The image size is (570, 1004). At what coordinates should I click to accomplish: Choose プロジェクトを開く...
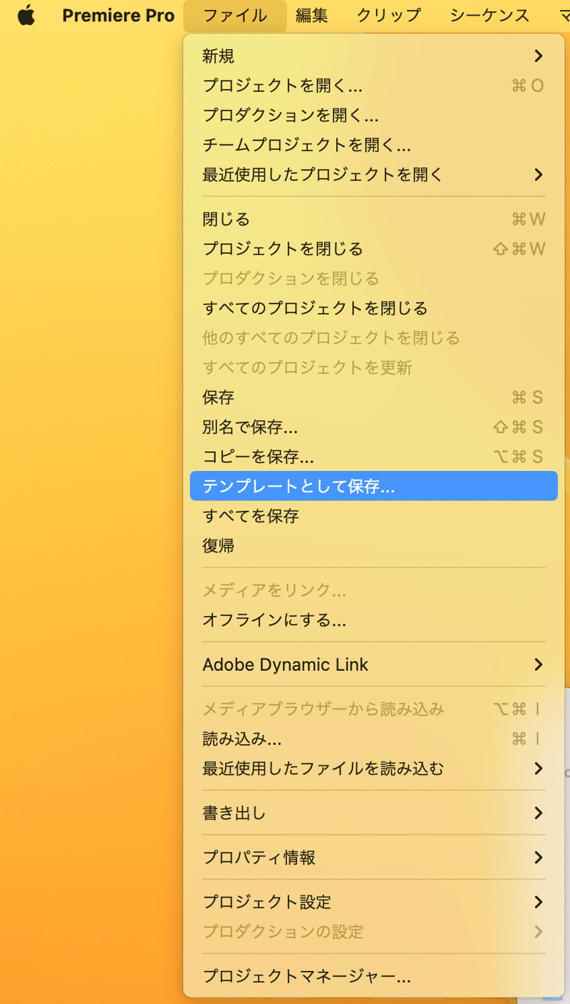click(374, 86)
